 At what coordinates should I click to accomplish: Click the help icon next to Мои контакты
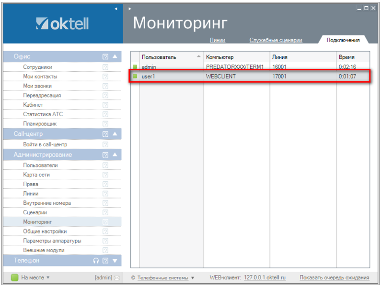(105, 77)
